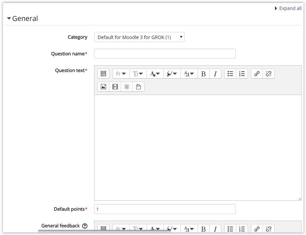Insert unordered list in Question text editor
Viewport: 306px width, 235px height.
point(230,74)
